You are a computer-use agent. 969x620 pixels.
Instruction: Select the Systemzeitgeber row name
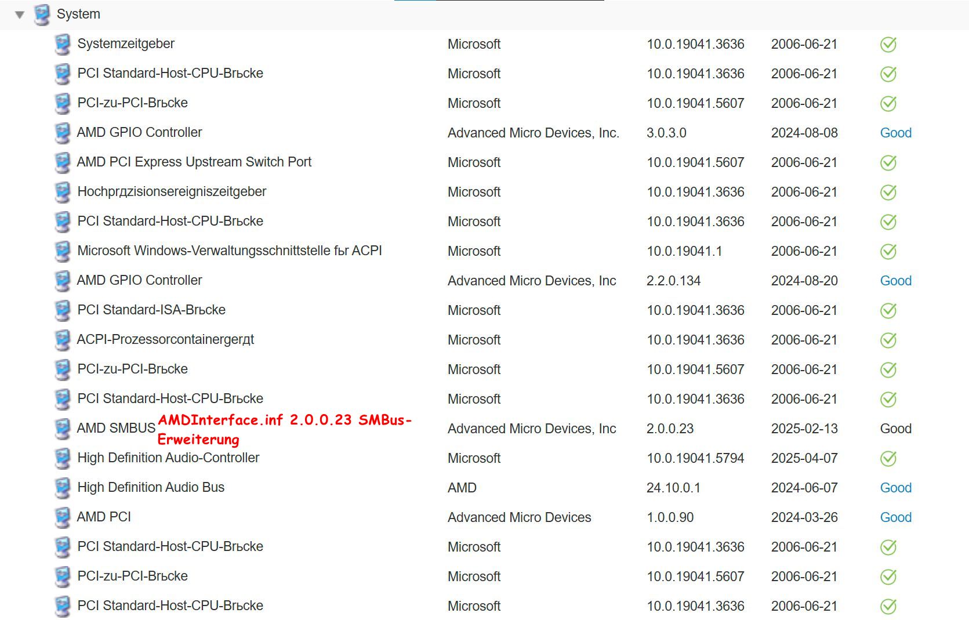point(126,43)
